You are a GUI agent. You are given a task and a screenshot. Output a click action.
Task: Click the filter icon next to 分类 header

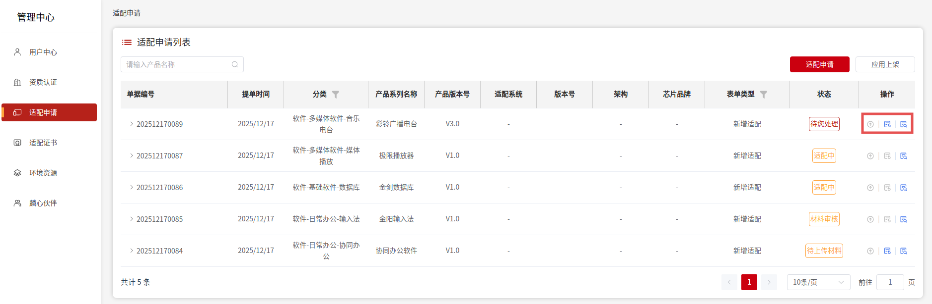coord(336,95)
